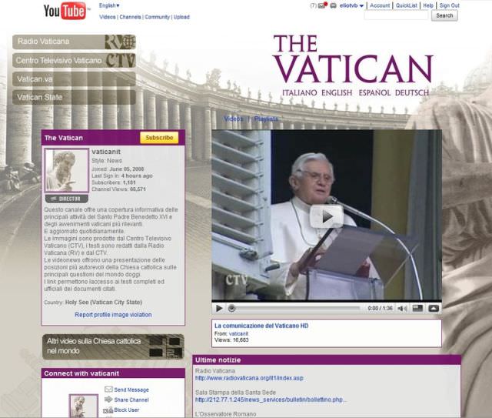Open Channels in top navigation
The image size is (492, 418).
130,17
